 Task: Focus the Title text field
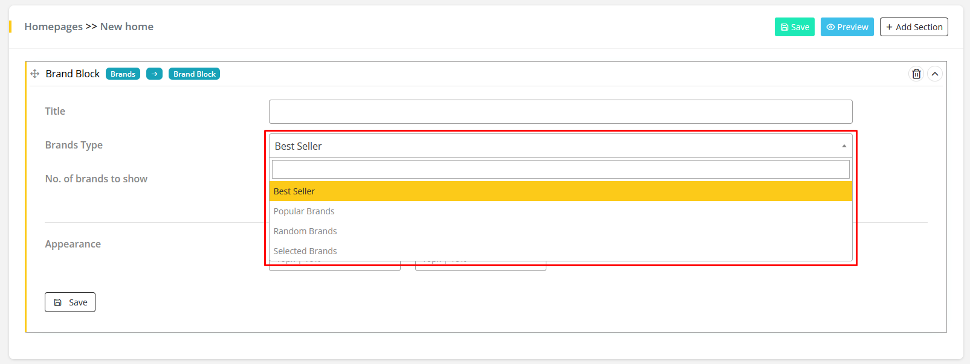click(560, 112)
